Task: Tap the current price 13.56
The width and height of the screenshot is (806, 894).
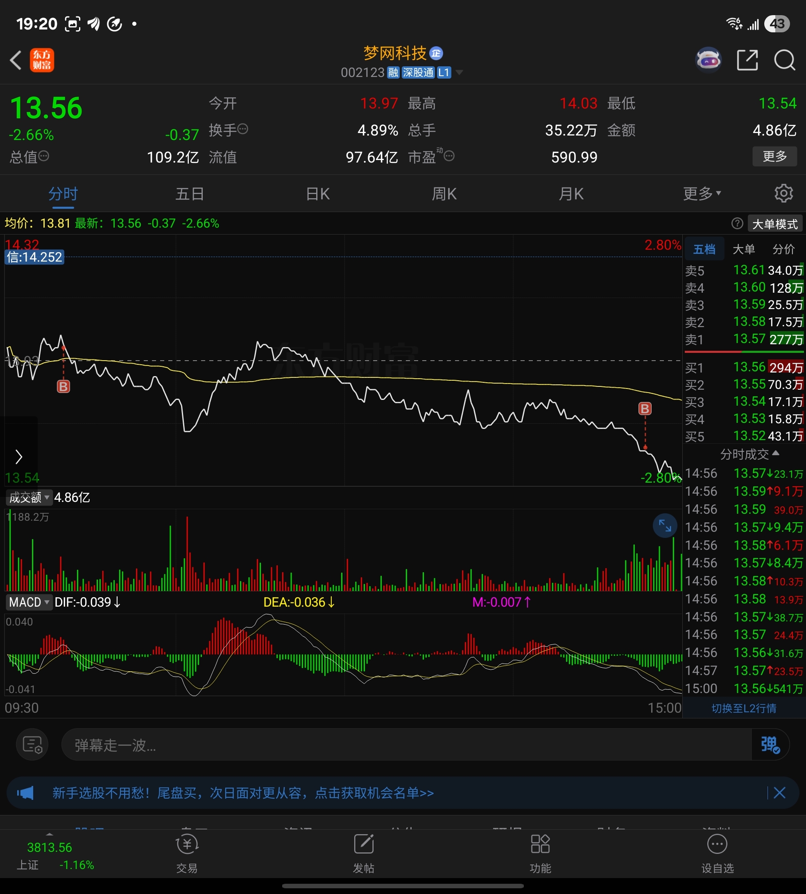Action: (46, 108)
